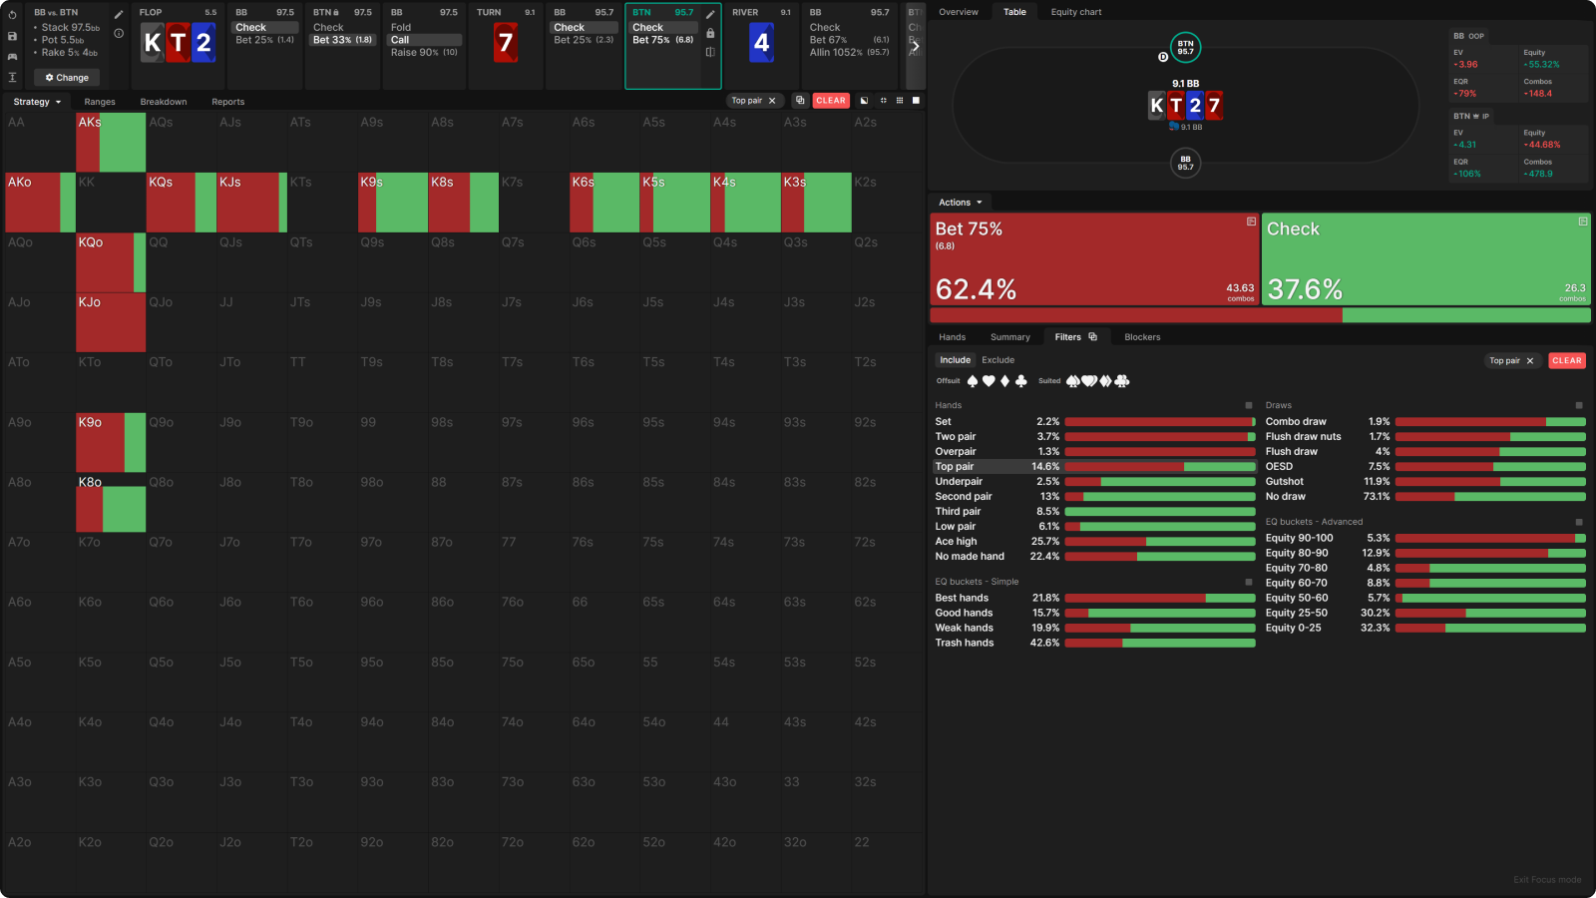Remove the Top pair filter chip in Filters panel
1596x898 pixels.
tap(1529, 361)
